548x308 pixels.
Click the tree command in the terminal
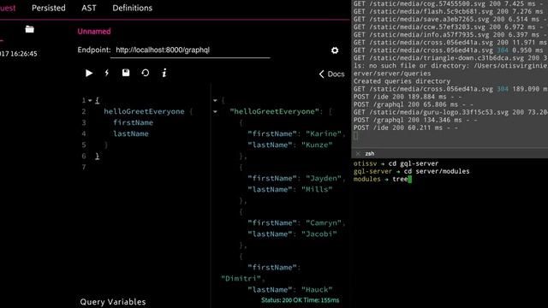(400, 179)
